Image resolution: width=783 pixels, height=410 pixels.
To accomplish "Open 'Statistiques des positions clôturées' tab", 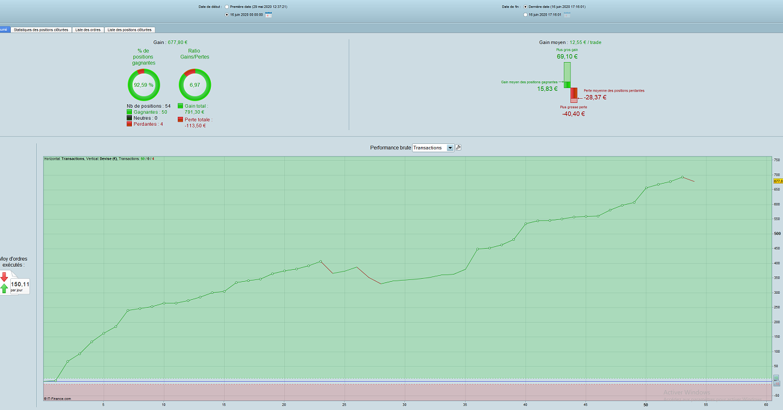I will 41,30.
